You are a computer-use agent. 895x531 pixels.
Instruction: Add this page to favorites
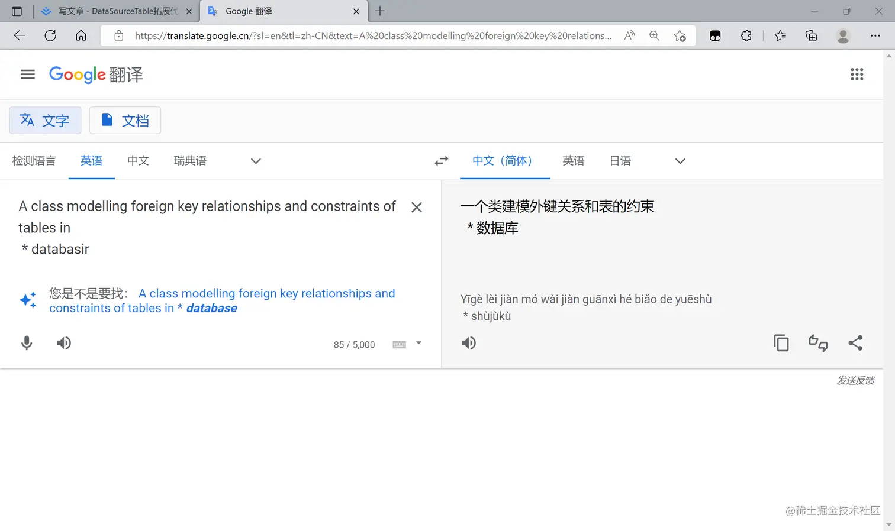click(x=680, y=35)
